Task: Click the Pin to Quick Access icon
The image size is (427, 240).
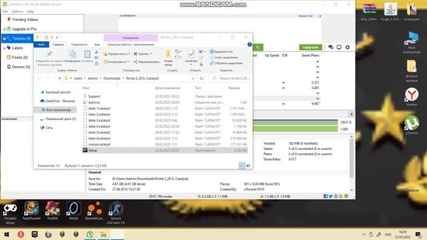Action: point(49,54)
